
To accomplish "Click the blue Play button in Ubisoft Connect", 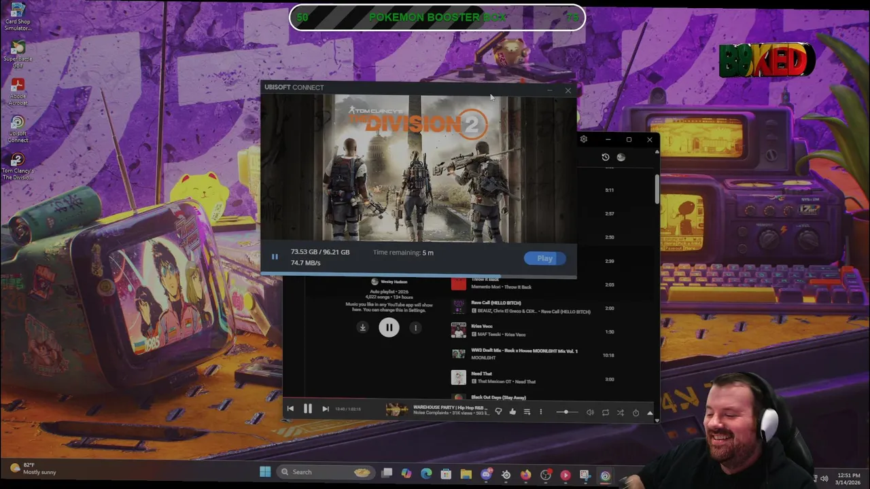I will [544, 258].
